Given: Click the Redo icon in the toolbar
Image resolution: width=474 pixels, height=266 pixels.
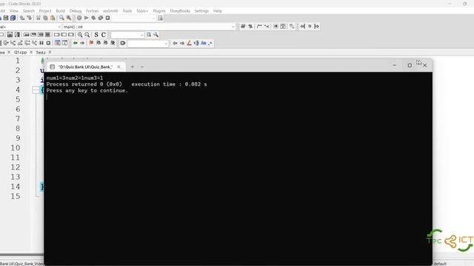Looking at the screenshot, I should click(x=30, y=18).
